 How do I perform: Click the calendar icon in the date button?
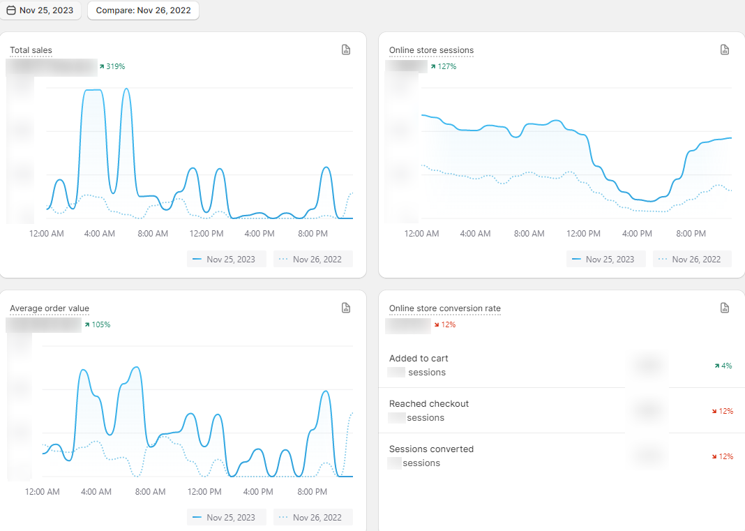pyautogui.click(x=11, y=10)
